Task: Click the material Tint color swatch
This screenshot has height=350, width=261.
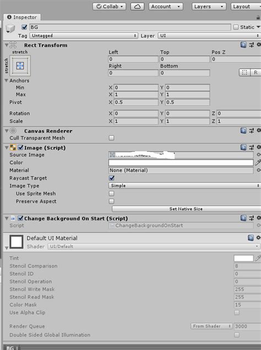Action: 243,258
